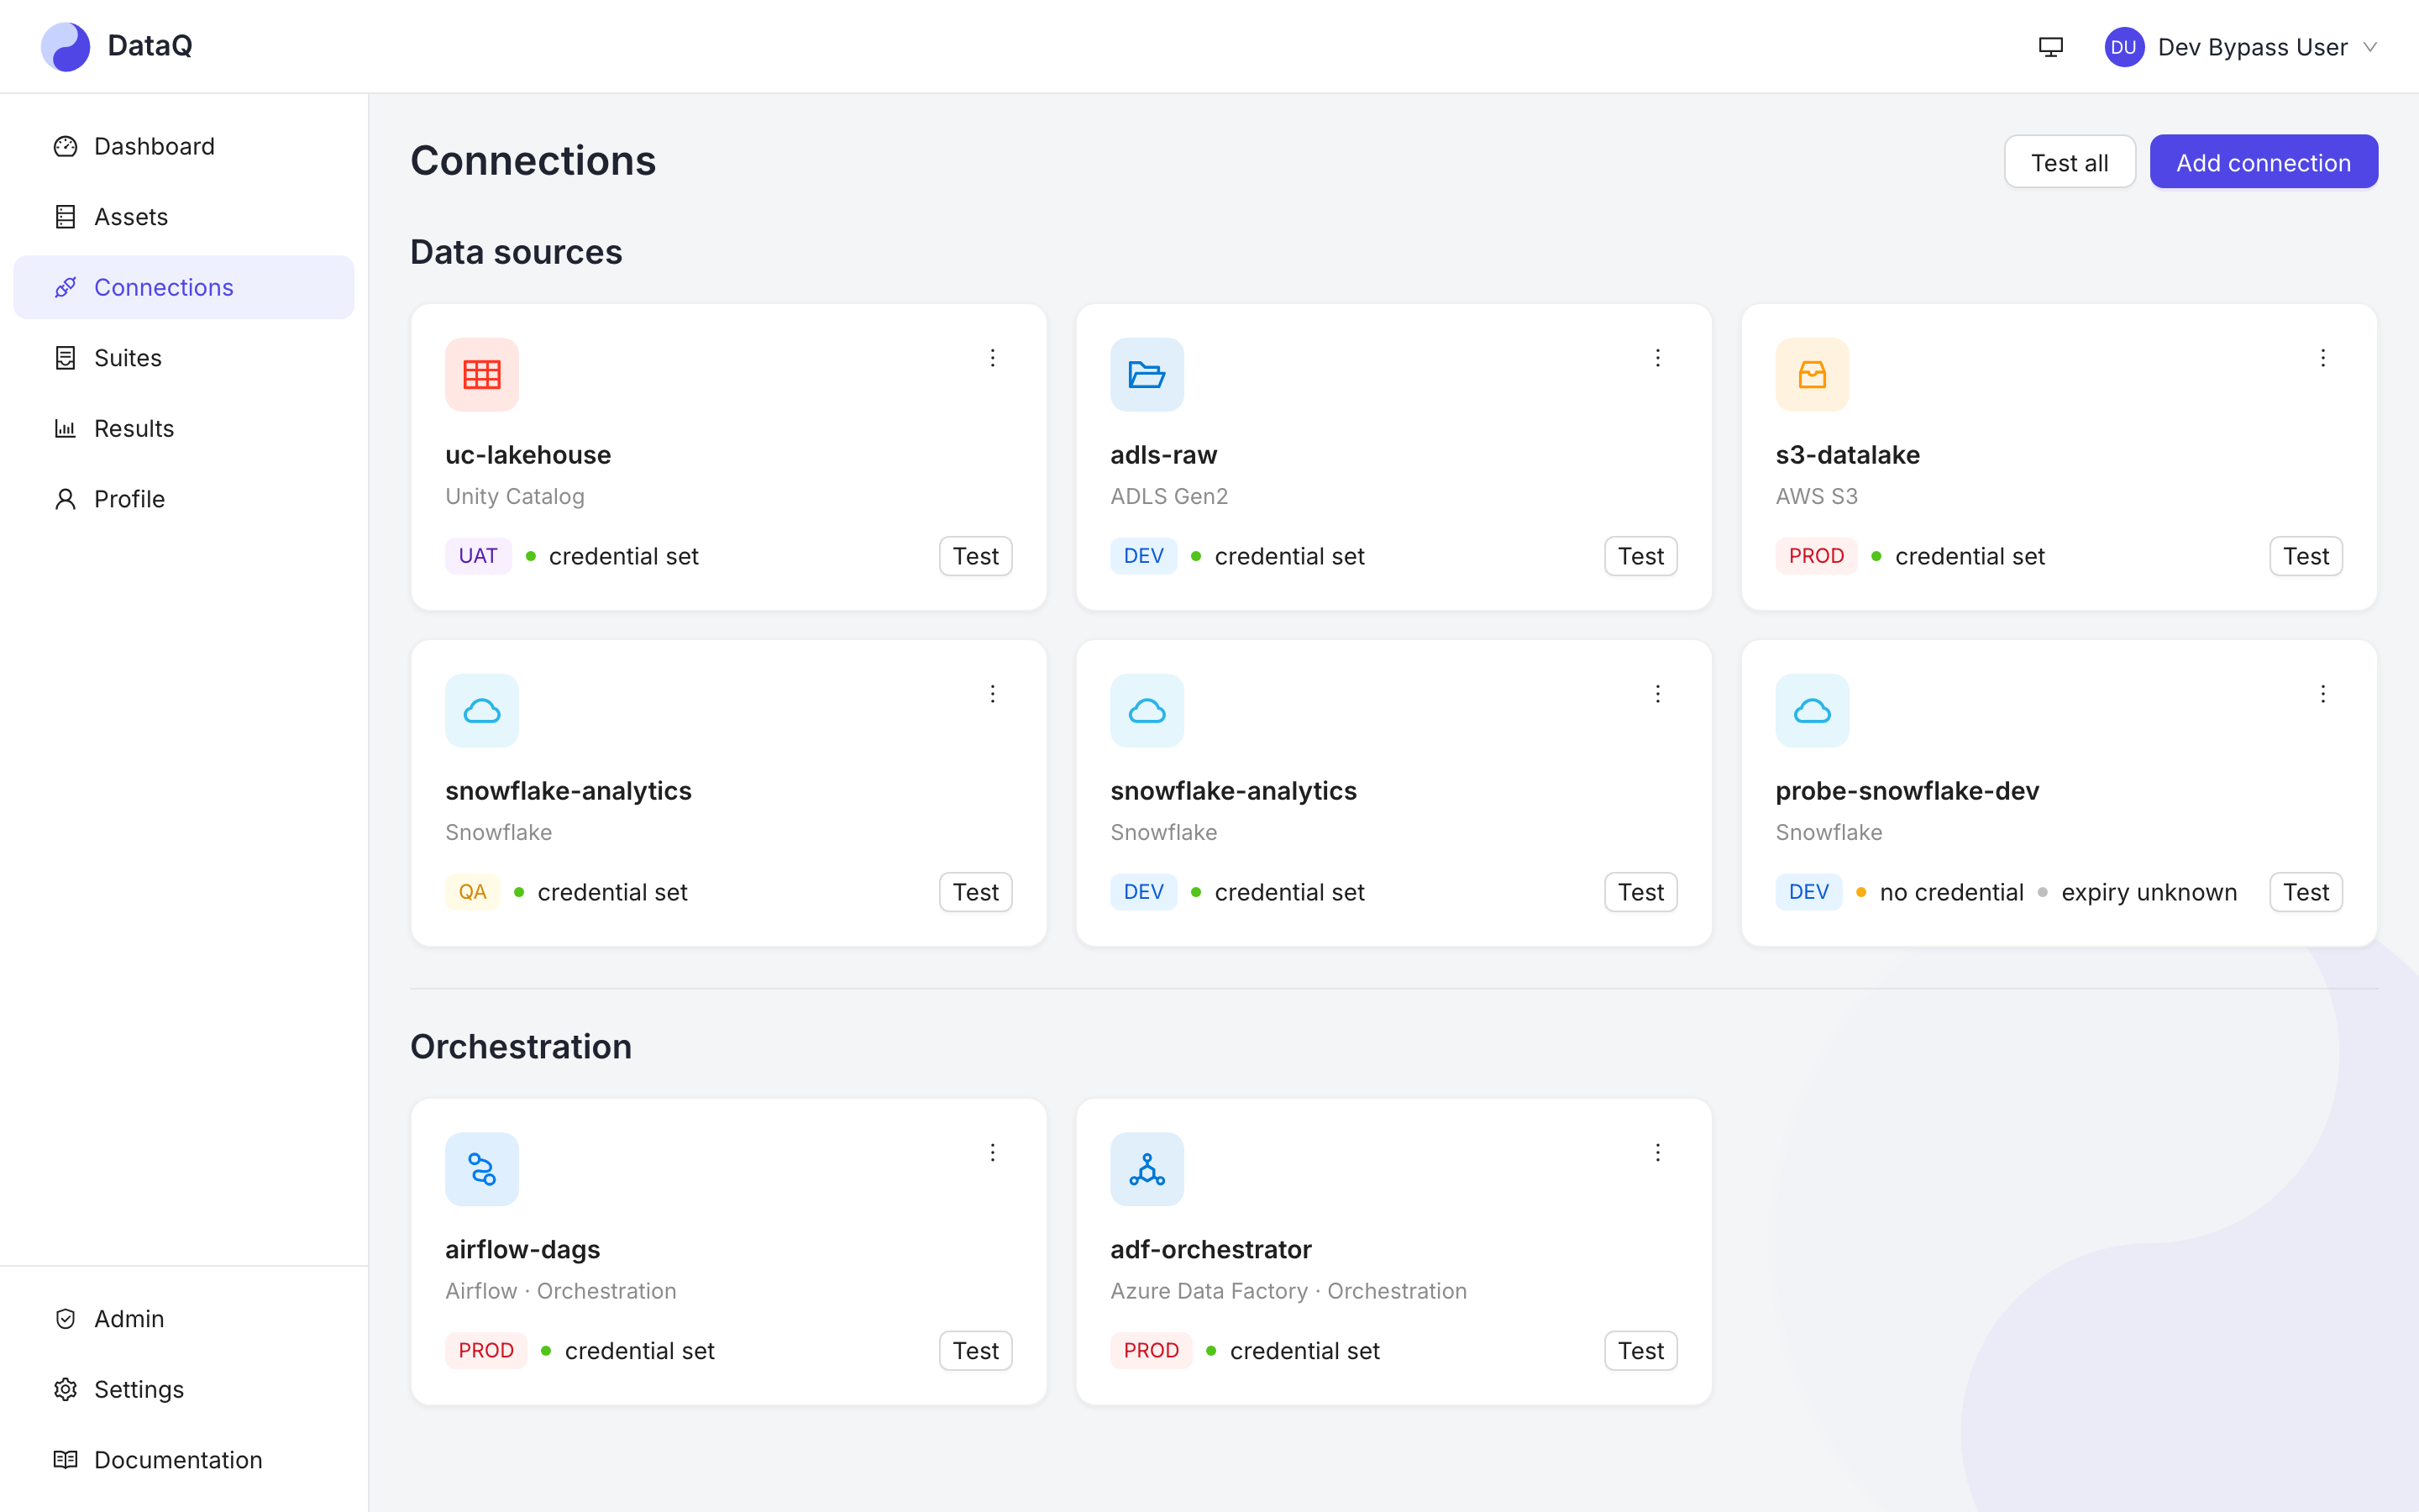
Task: Click the PROD tag on s3-datalake
Action: 1816,556
